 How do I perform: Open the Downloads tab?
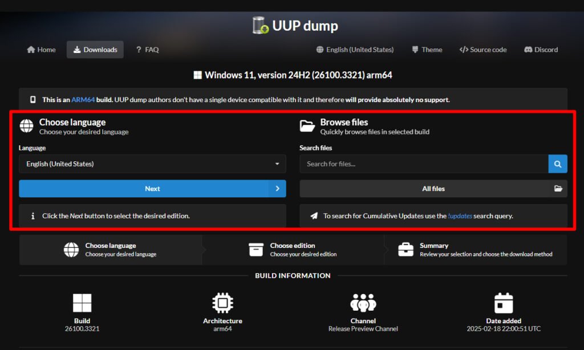pos(95,50)
